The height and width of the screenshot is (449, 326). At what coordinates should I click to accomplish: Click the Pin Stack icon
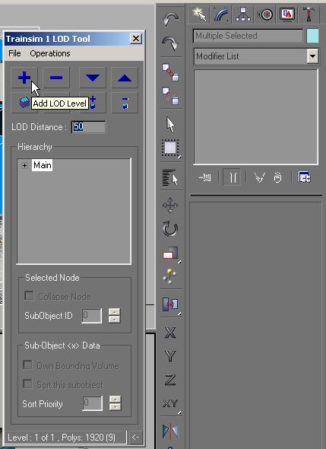click(x=204, y=177)
